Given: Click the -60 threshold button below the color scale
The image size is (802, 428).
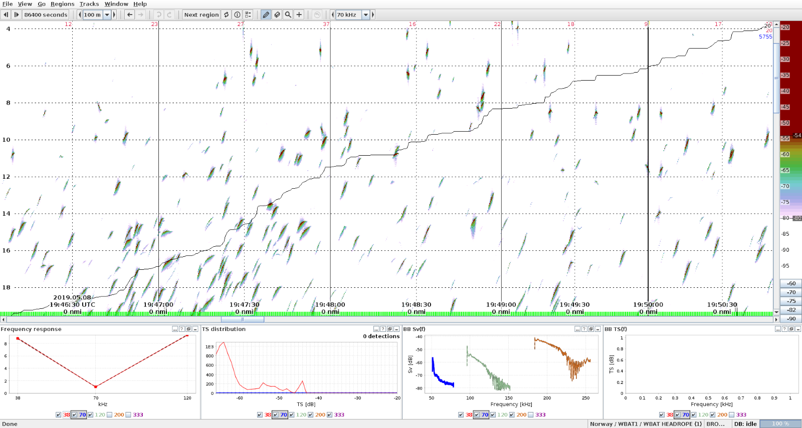Looking at the screenshot, I should coord(791,283).
